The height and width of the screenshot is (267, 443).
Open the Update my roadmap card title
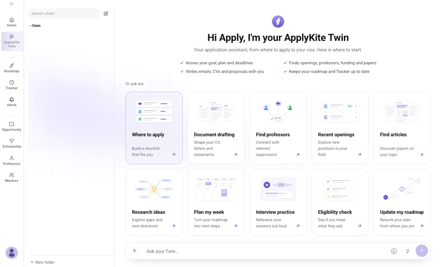click(x=402, y=212)
